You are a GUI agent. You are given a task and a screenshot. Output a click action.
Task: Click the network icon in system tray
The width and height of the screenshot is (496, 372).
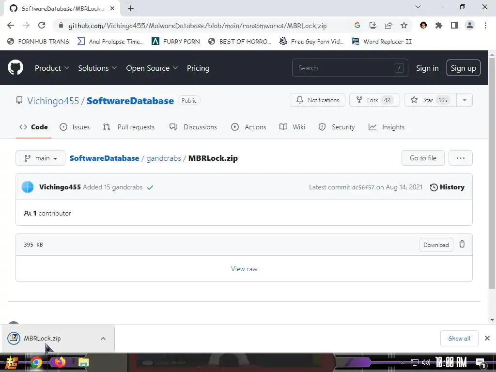click(x=415, y=362)
